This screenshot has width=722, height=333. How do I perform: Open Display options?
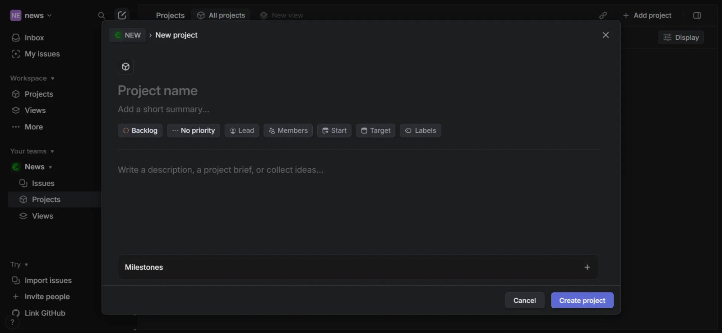tap(681, 37)
